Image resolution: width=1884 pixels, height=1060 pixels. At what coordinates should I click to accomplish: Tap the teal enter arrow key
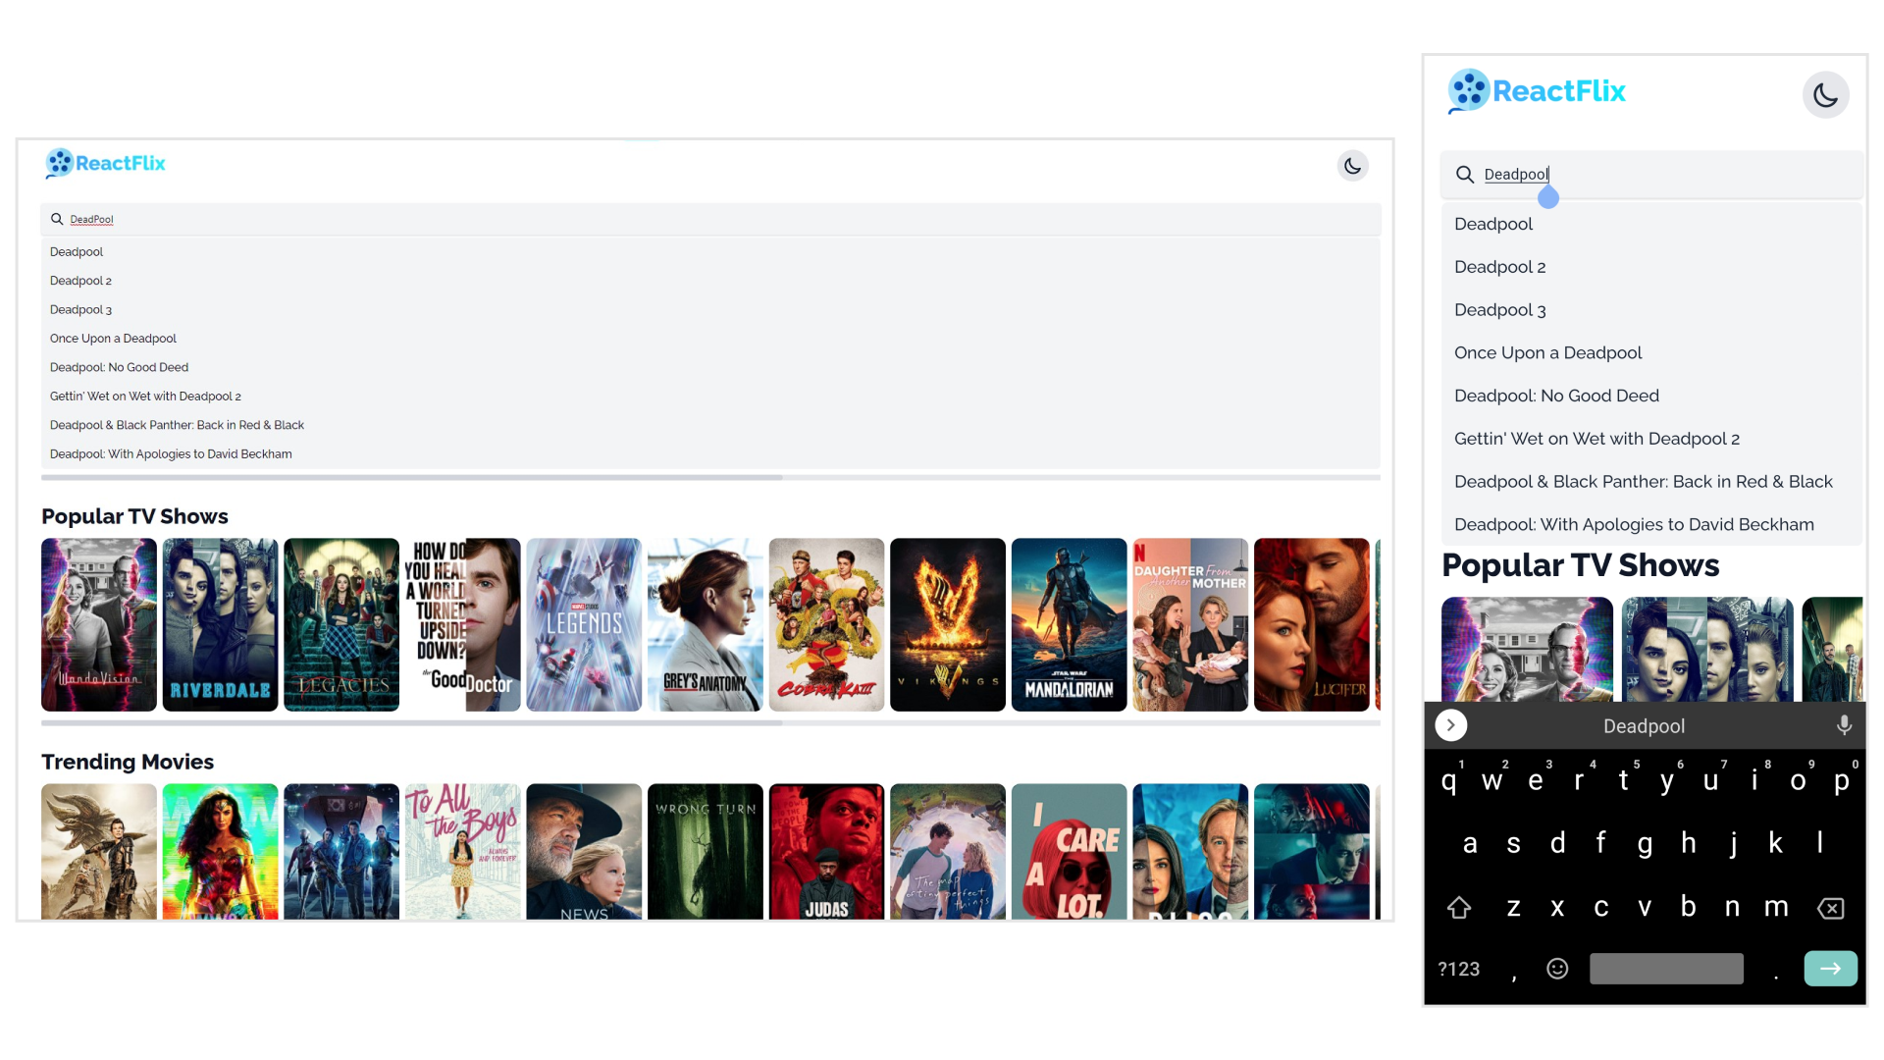(1830, 969)
